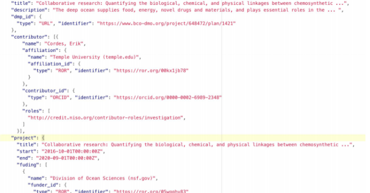Click the ror.org/05wqqhv83 identifier
The image size is (370, 193).
(x=151, y=191)
